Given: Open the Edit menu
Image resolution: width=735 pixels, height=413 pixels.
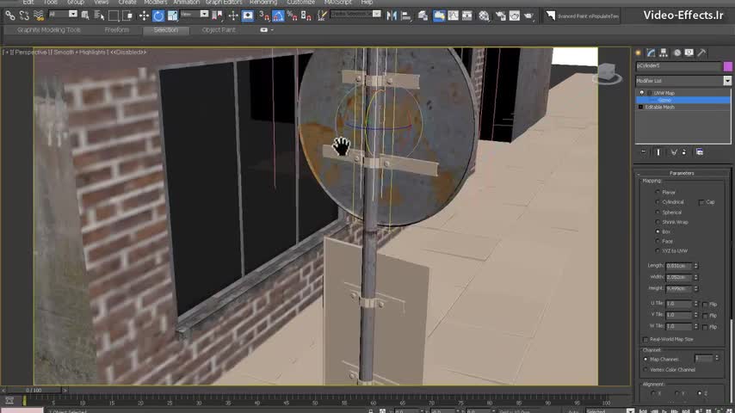Looking at the screenshot, I should point(28,3).
